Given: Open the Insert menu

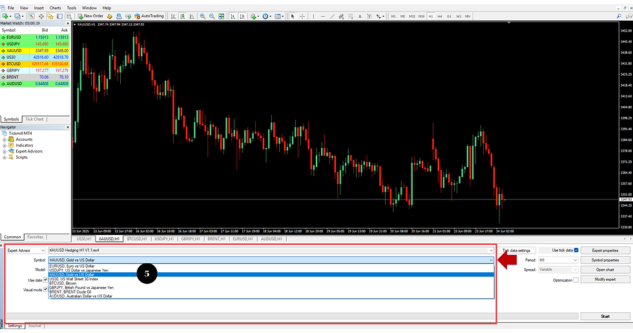Looking at the screenshot, I should (x=39, y=8).
